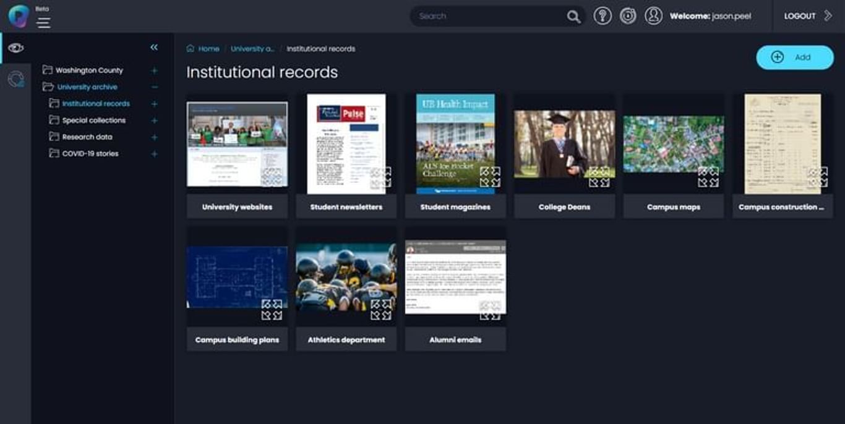Image resolution: width=845 pixels, height=424 pixels.
Task: Click into the Search field
Action: [x=489, y=16]
